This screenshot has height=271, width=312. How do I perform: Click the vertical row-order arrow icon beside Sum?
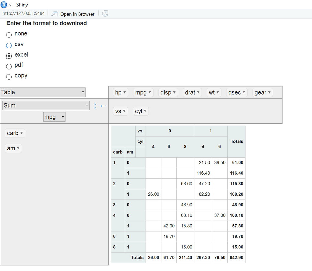coord(95,105)
